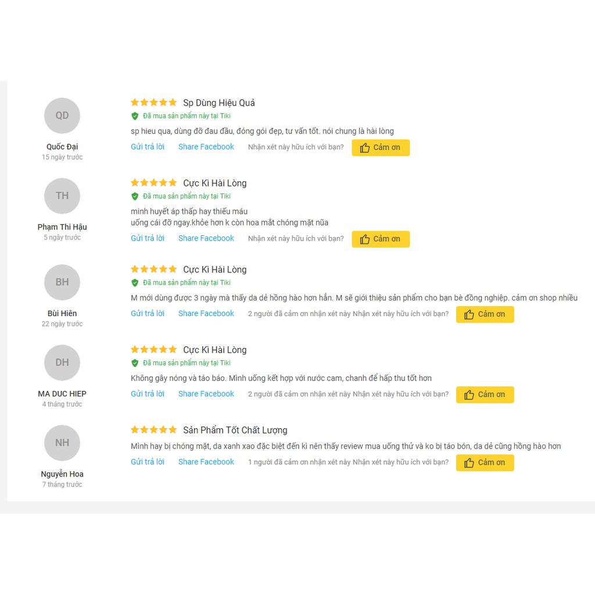This screenshot has height=595, width=595.
Task: Click the QD avatar of Quốc Đại
Action: [x=62, y=116]
